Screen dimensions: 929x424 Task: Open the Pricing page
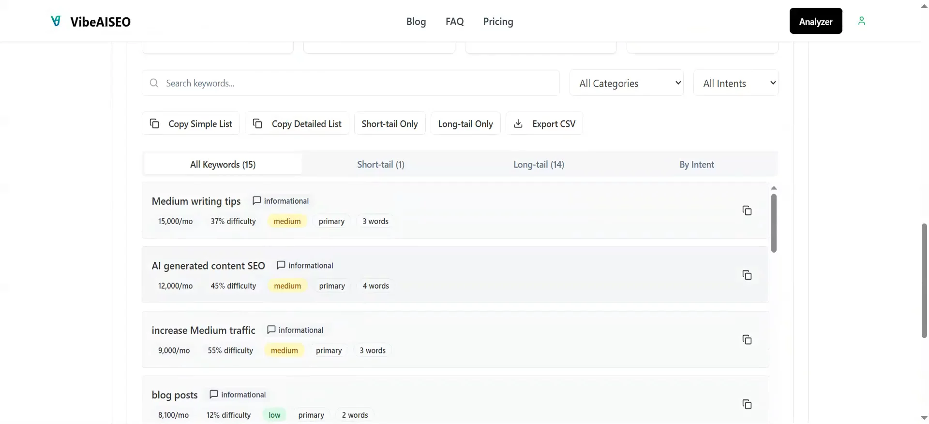pos(498,21)
